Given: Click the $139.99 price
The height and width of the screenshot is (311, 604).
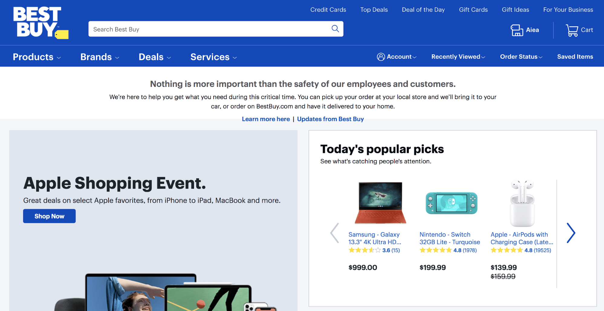Looking at the screenshot, I should pyautogui.click(x=504, y=268).
